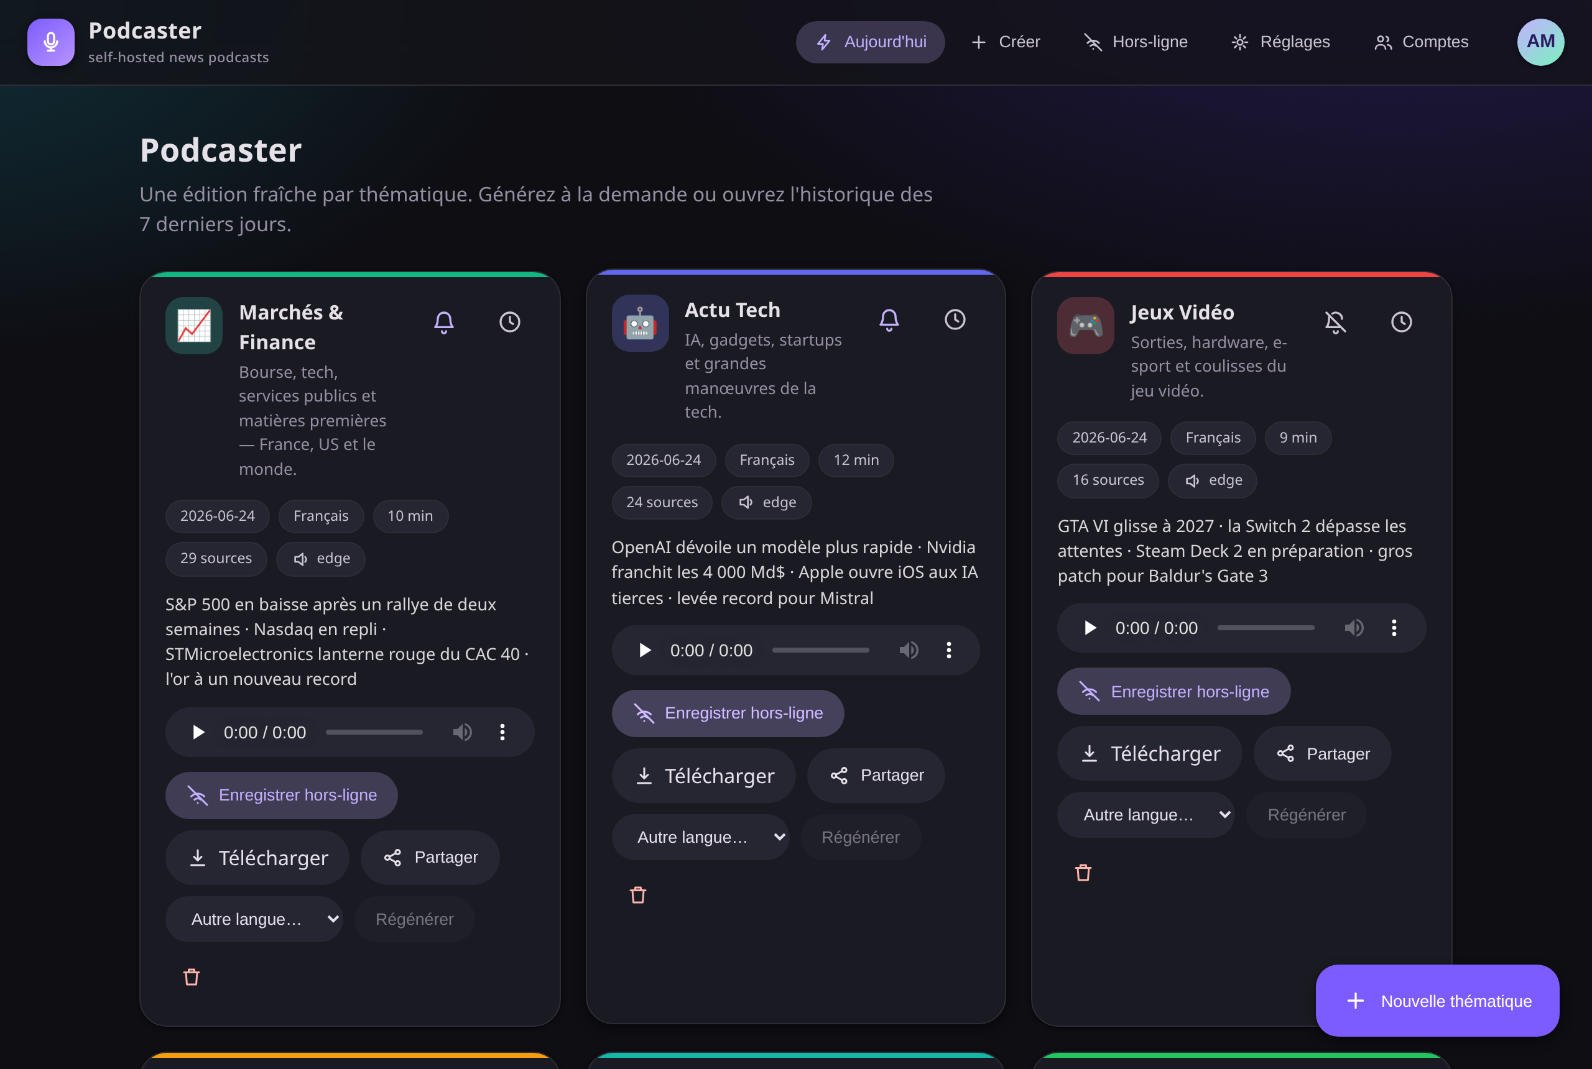Click the Podcaster microphone logo
This screenshot has height=1069, width=1592.
click(x=51, y=42)
